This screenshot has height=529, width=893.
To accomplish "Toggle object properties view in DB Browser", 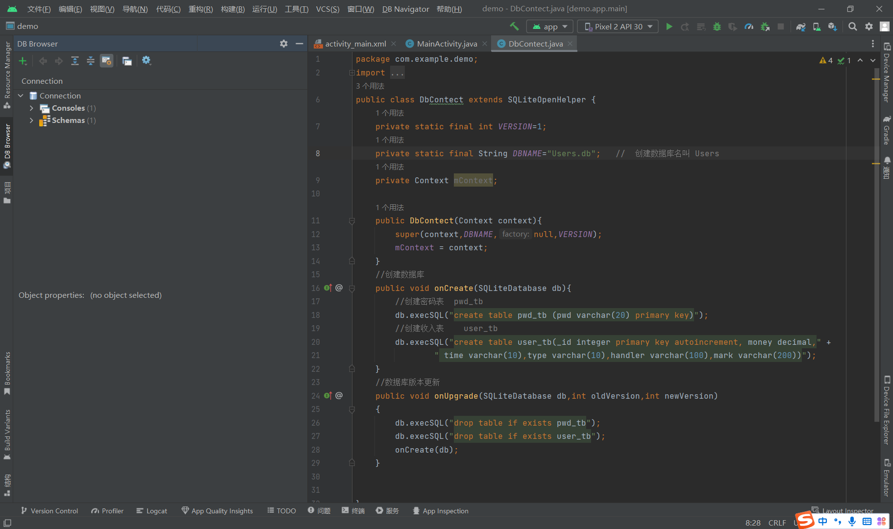I will pos(106,61).
